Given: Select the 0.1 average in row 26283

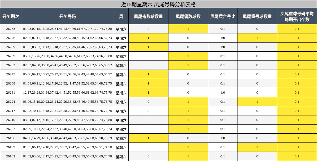Looking at the screenshot, I should 297,29.
